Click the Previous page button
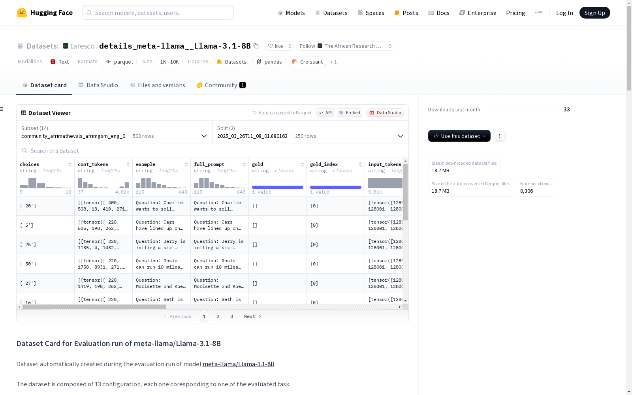Image resolution: width=632 pixels, height=395 pixels. 177,316
